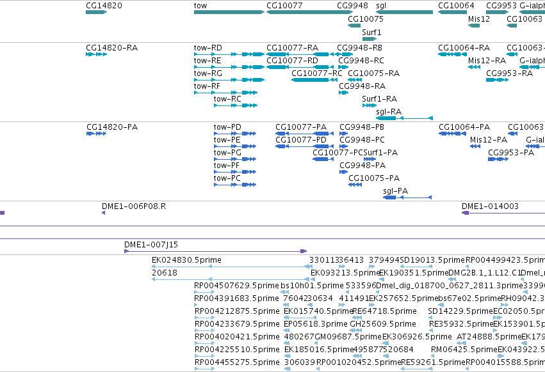Select transcript sgl-RA
Viewport: 545px width, 372px height.
tap(404, 118)
